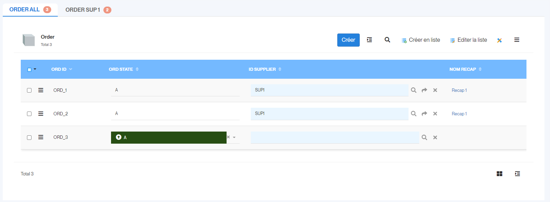Search supplier for ORD_1 row
550x202 pixels.
pos(414,90)
